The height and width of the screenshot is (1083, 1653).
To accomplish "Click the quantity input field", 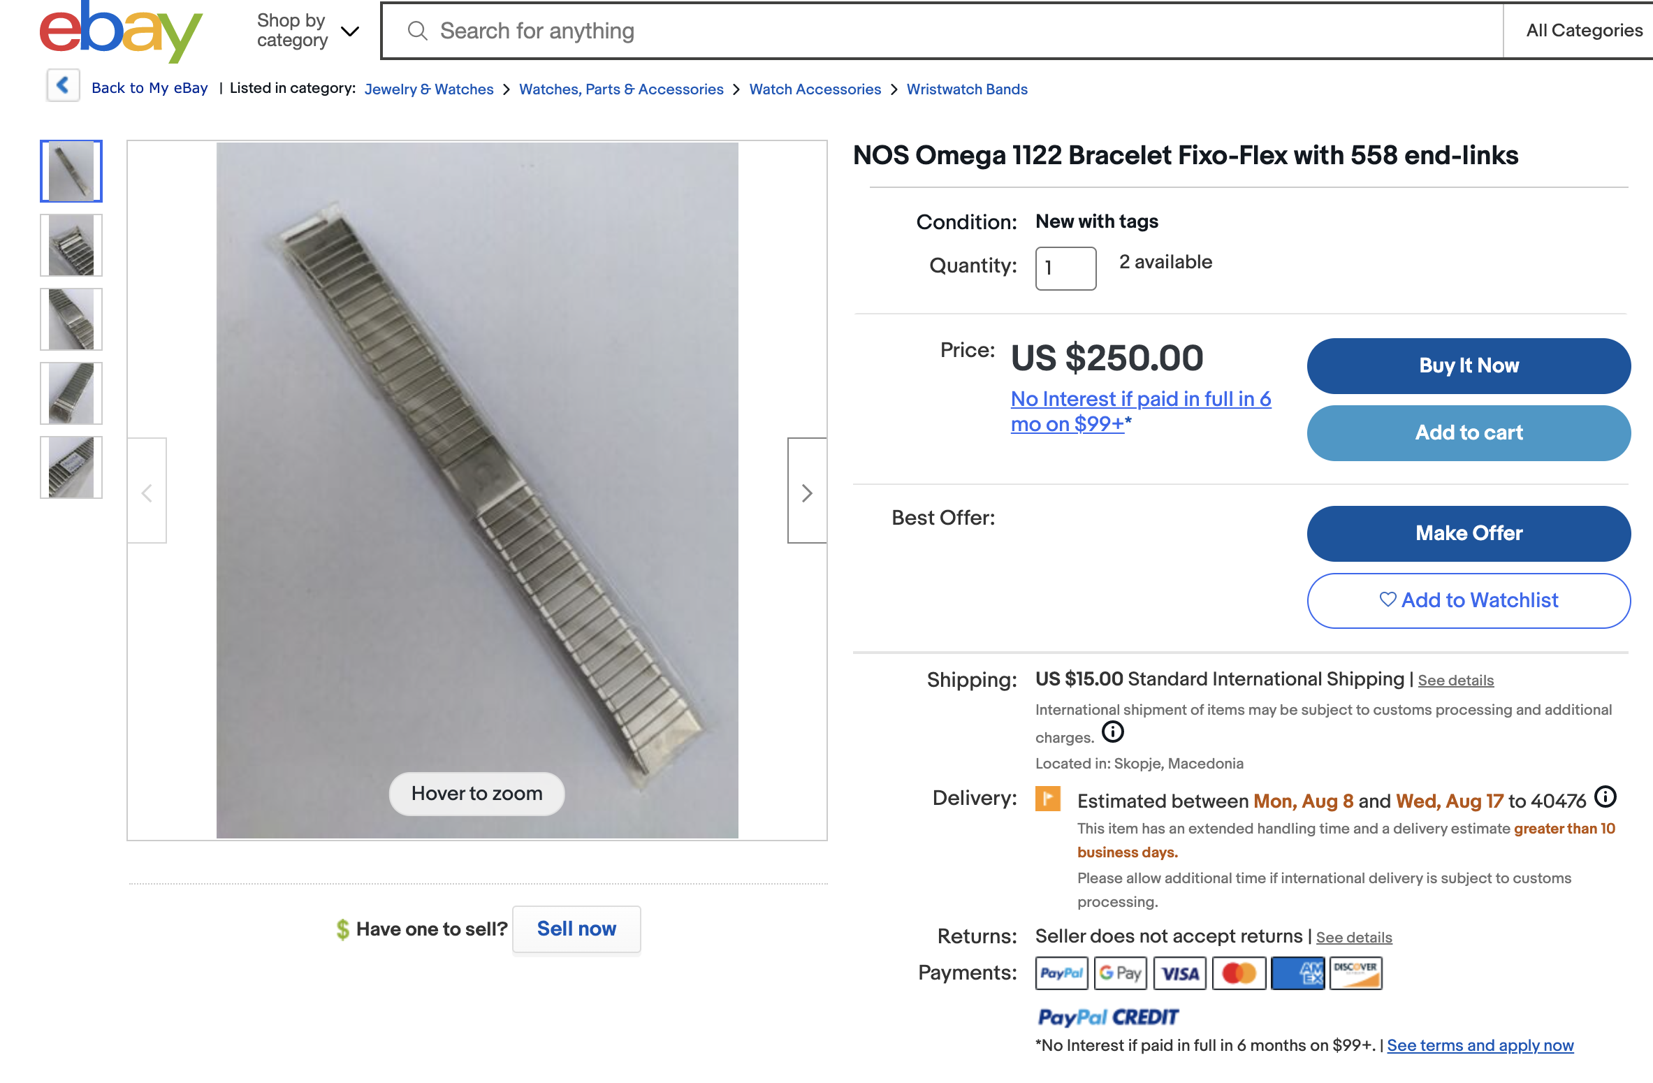I will 1065,268.
